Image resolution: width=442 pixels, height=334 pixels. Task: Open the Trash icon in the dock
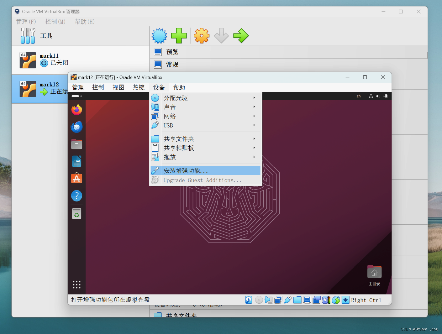tap(77, 214)
